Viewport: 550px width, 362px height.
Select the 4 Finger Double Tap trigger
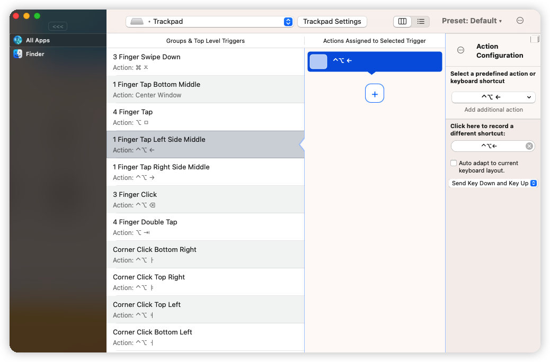[x=205, y=227]
